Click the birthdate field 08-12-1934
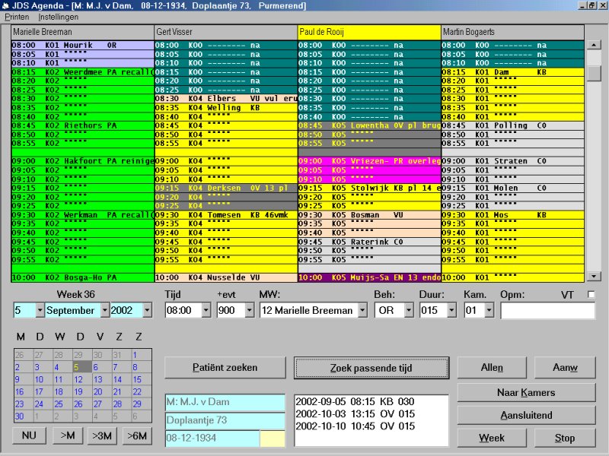Viewport: 609px width, 456px height. [x=212, y=439]
